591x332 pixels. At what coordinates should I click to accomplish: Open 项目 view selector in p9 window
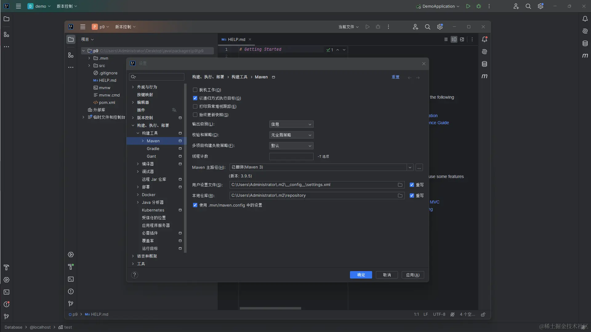click(x=87, y=39)
